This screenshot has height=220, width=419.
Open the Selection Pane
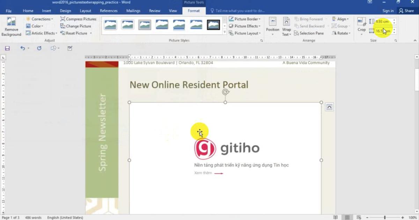[309, 33]
